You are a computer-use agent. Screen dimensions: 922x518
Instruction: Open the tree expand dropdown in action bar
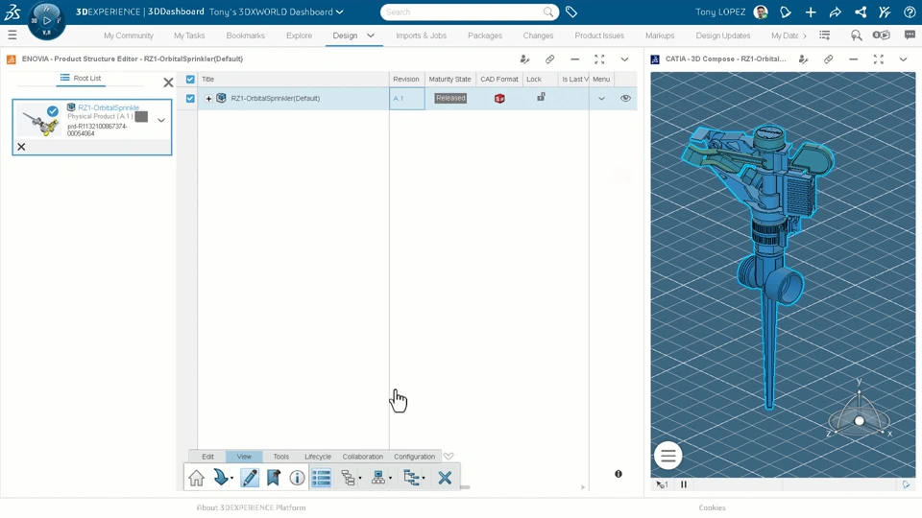[x=424, y=478]
